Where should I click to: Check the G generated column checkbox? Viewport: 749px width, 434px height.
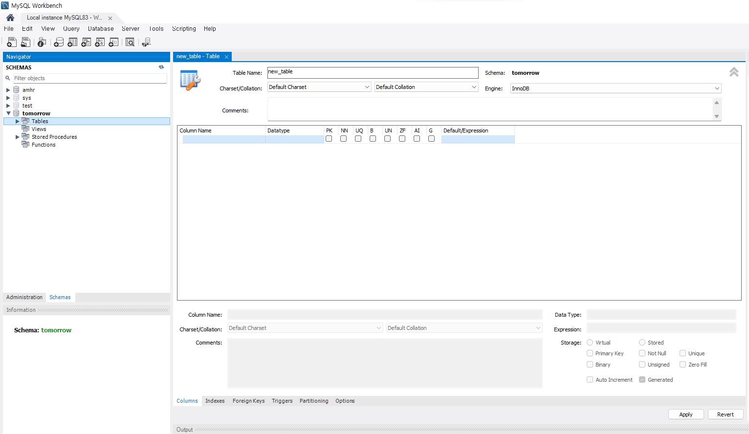click(432, 139)
